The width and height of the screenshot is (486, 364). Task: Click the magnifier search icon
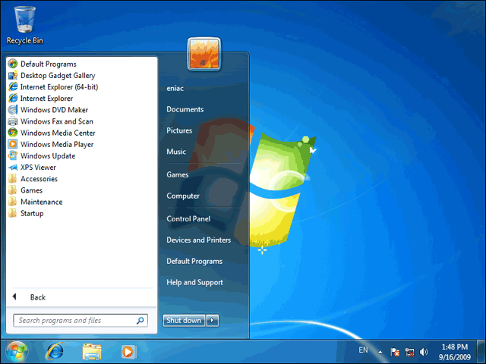click(x=140, y=320)
